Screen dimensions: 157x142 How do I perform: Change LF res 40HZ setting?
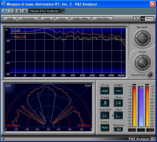[x=105, y=91]
